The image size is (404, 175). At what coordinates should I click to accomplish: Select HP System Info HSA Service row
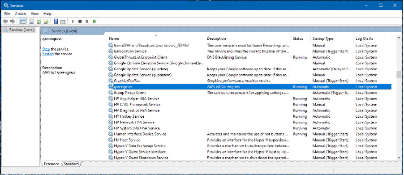coord(249,128)
